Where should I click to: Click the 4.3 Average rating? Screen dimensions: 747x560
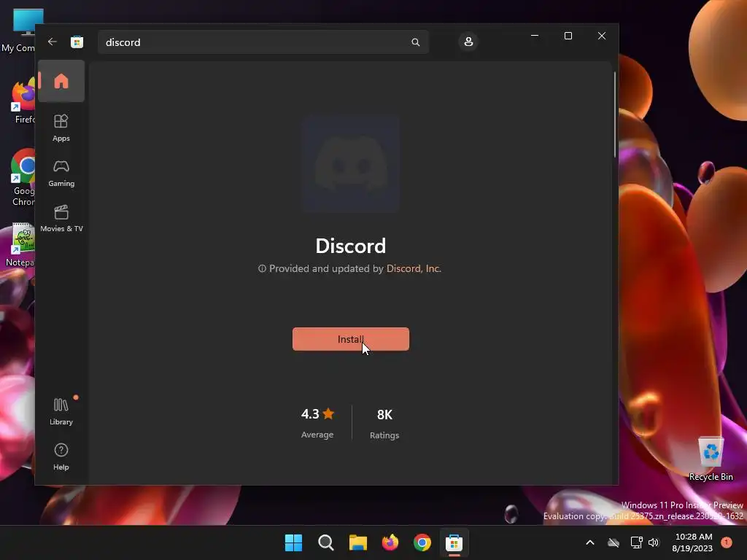coord(317,423)
